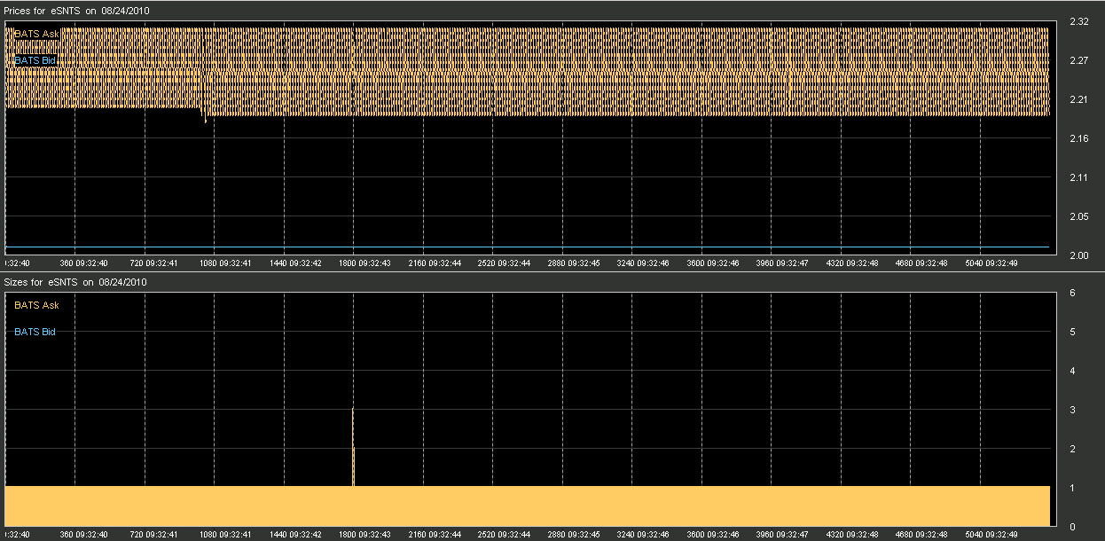
Task: Click '1800 09:32:43' under the Sizes chart
Action: [364, 535]
